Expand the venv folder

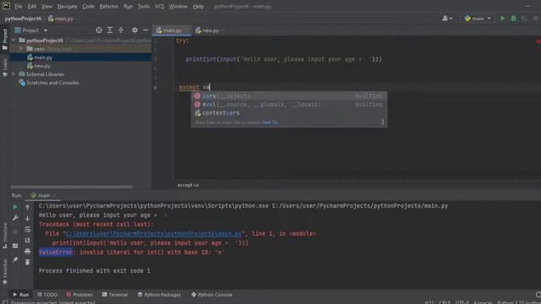click(x=20, y=49)
